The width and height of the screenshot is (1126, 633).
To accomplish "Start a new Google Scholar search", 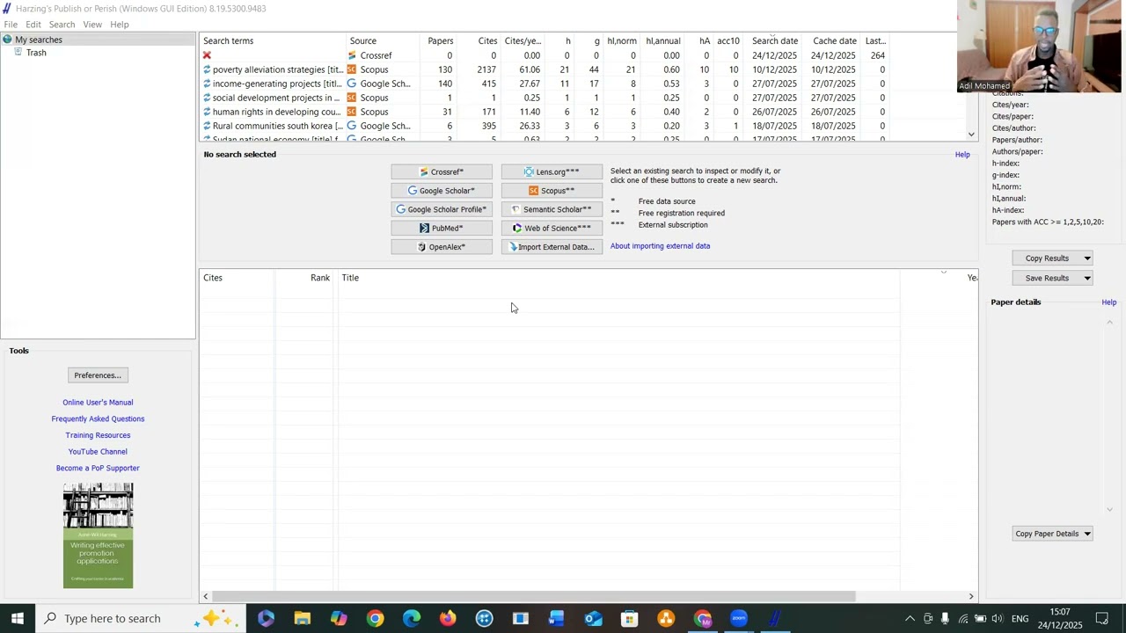I will (x=442, y=191).
